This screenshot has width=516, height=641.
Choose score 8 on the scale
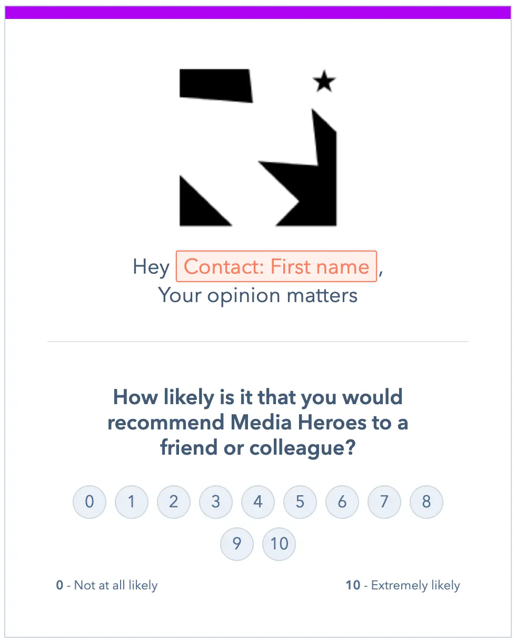[426, 502]
